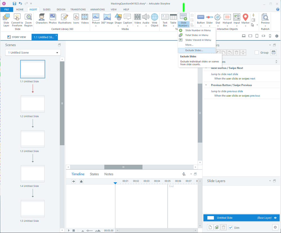
Task: Expand the Shape dropdown in ribbon
Action: click(118, 26)
